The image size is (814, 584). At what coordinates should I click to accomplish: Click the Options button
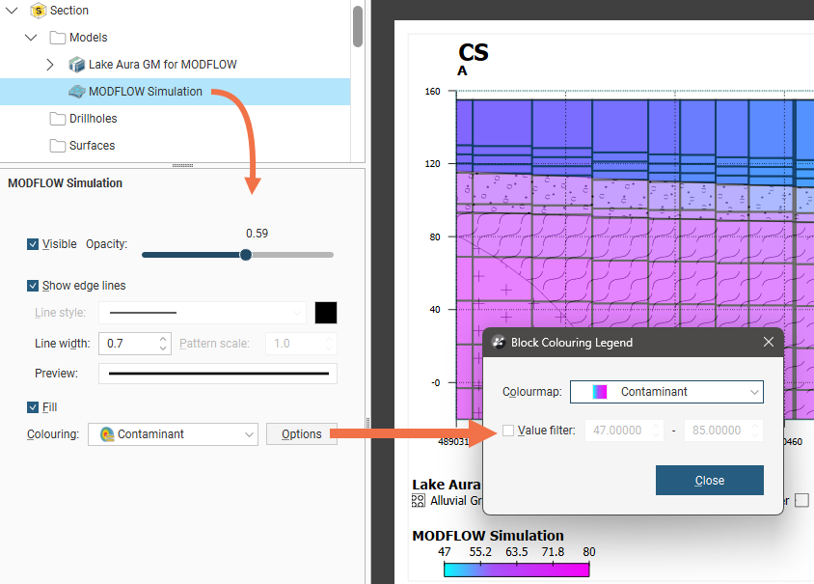point(301,434)
